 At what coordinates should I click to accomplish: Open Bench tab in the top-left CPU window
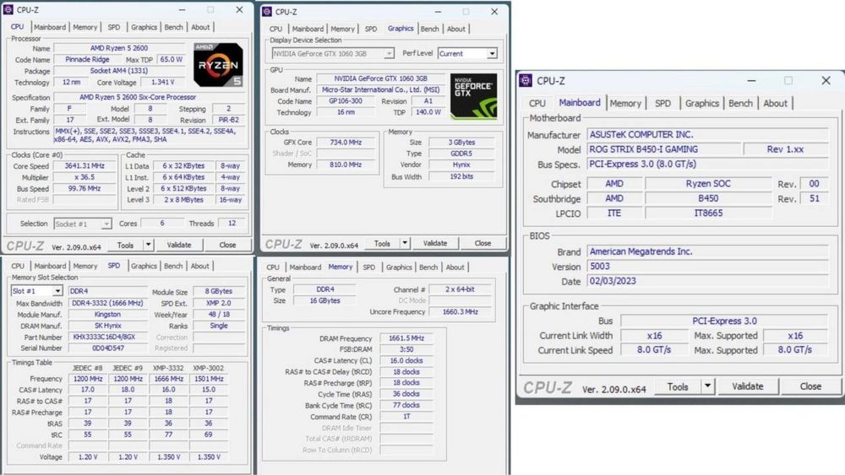(173, 27)
